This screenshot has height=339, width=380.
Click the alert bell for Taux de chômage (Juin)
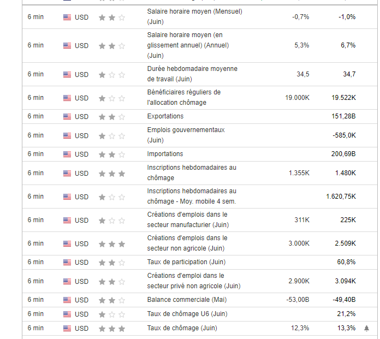(x=366, y=328)
